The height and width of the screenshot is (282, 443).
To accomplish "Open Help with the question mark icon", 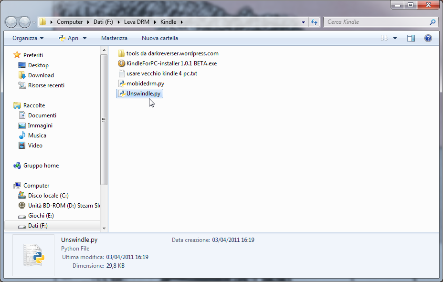I will click(428, 38).
